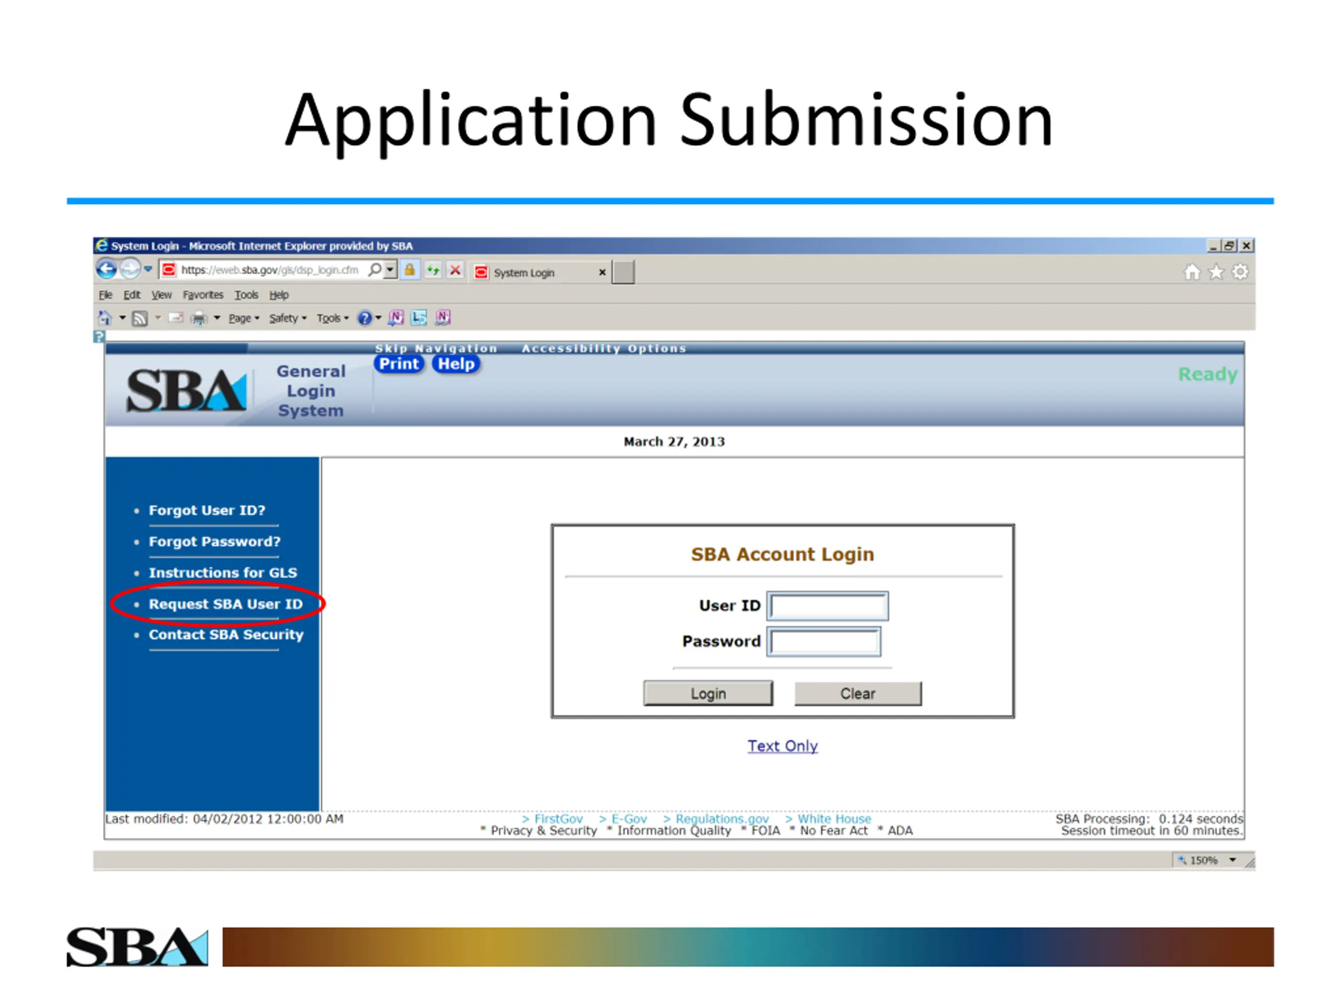Click the blue Print button on SBA page
This screenshot has height=1006, width=1341.
pos(399,364)
